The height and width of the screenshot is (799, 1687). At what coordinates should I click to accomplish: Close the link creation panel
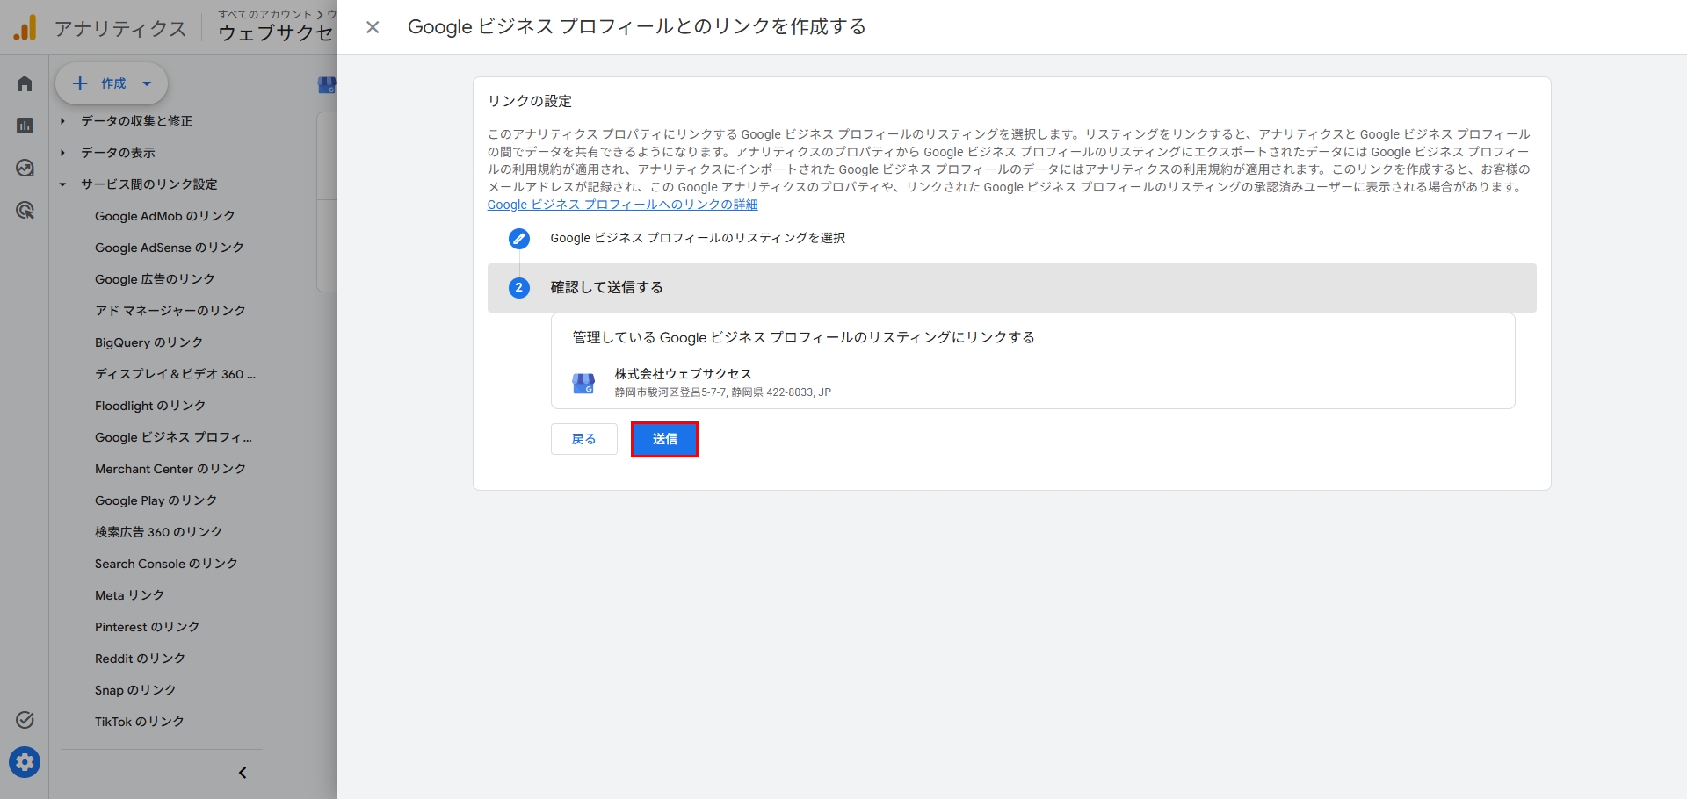(373, 27)
